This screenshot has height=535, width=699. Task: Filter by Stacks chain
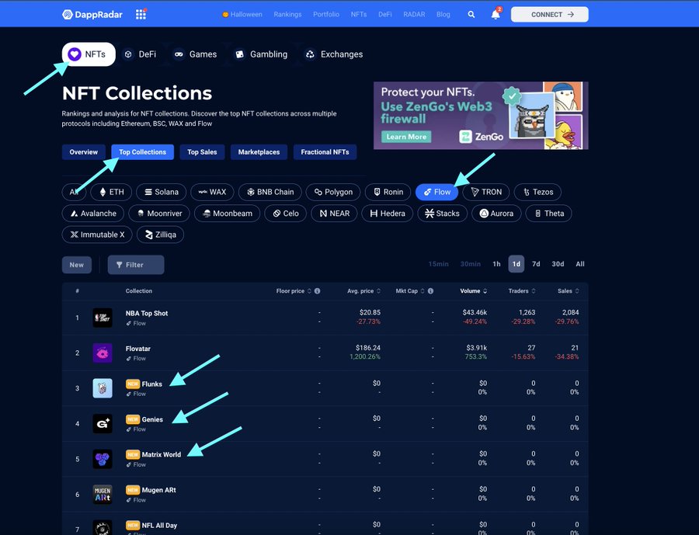click(x=442, y=214)
